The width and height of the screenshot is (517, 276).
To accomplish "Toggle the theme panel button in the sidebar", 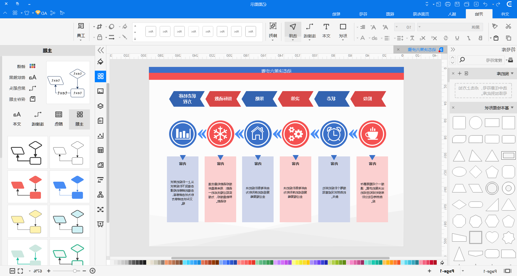I will pyautogui.click(x=100, y=76).
